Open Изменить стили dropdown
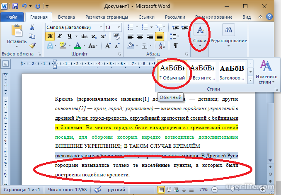The width and height of the screenshot is (281, 195). (x=266, y=72)
